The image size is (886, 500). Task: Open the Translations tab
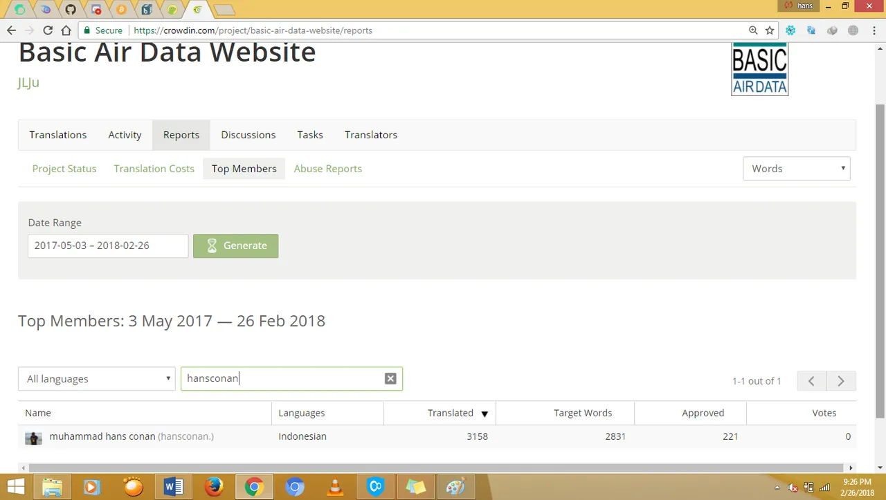tap(58, 135)
